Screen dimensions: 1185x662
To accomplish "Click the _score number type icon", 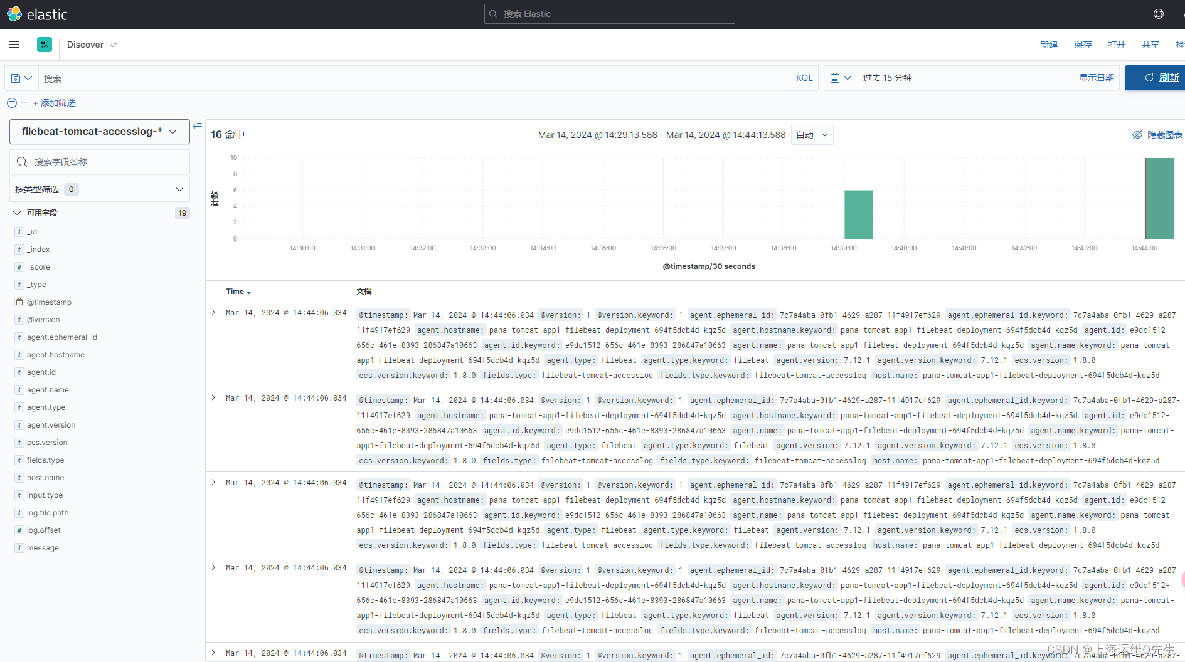I will point(19,267).
